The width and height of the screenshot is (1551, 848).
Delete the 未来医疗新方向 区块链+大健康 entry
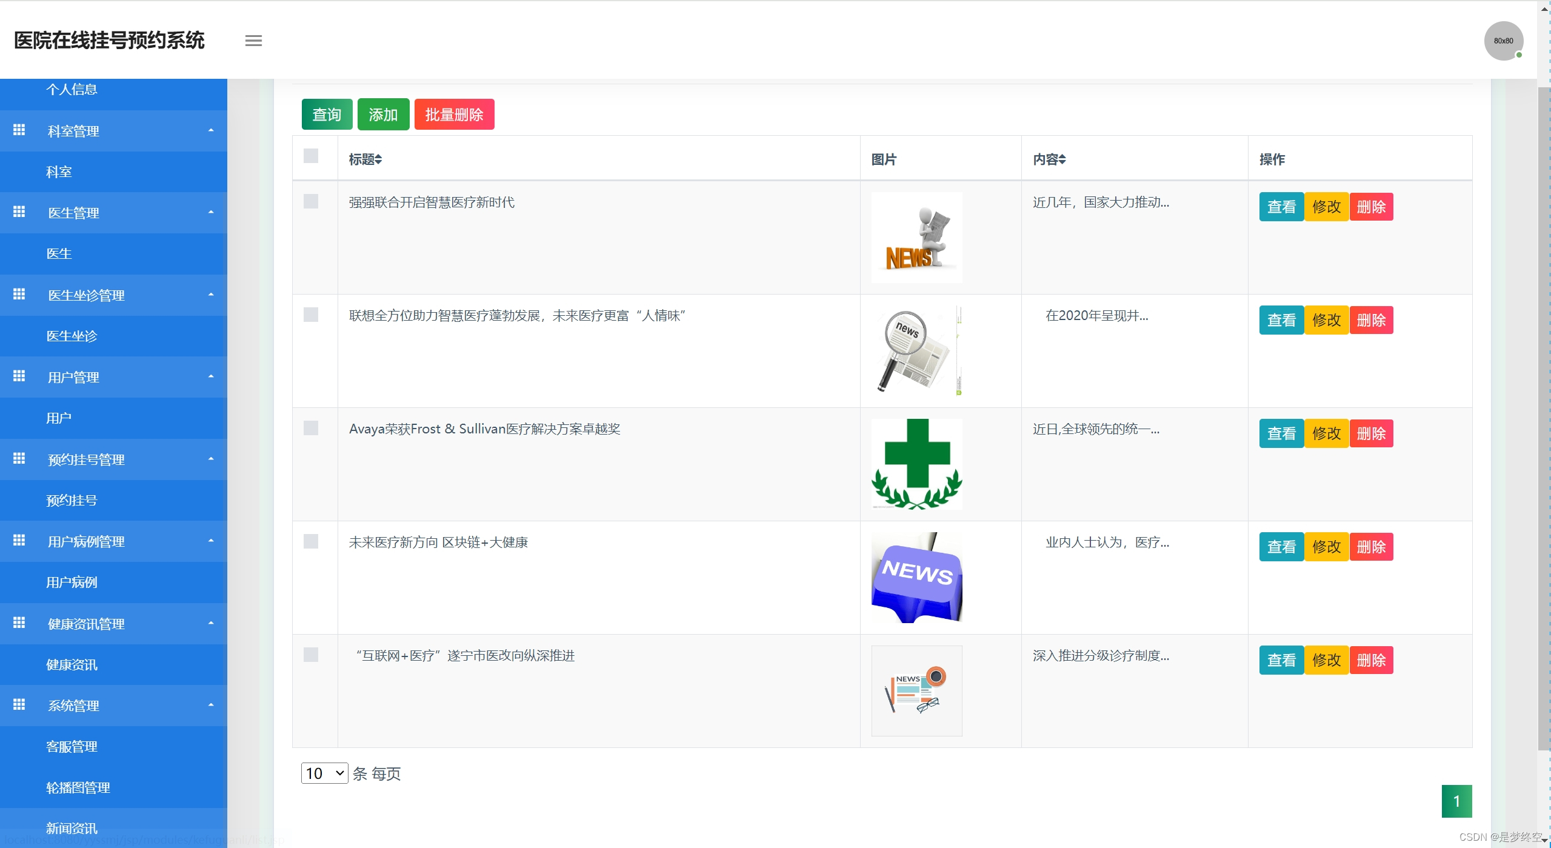pyautogui.click(x=1372, y=547)
